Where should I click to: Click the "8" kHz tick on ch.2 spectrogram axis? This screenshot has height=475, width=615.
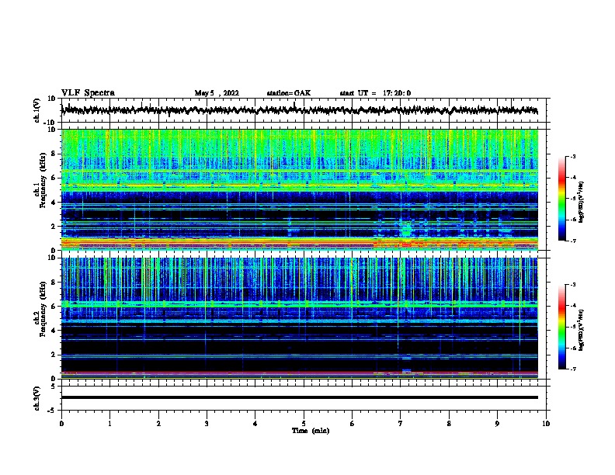point(54,283)
